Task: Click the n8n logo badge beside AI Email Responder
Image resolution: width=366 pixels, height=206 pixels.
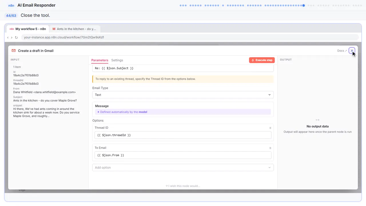Action: click(x=11, y=5)
